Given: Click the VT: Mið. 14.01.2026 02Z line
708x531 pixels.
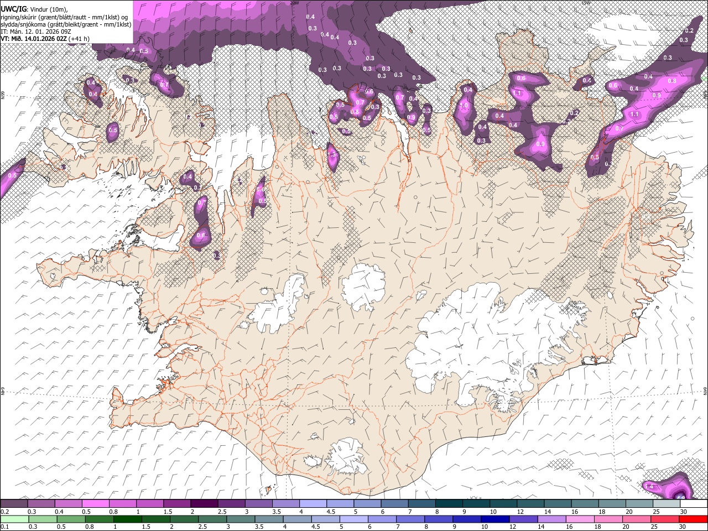Looking at the screenshot, I should click(34, 38).
